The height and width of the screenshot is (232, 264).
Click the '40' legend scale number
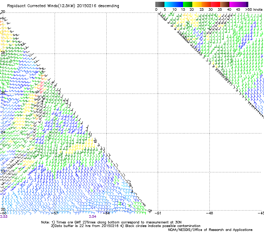pos(229,10)
